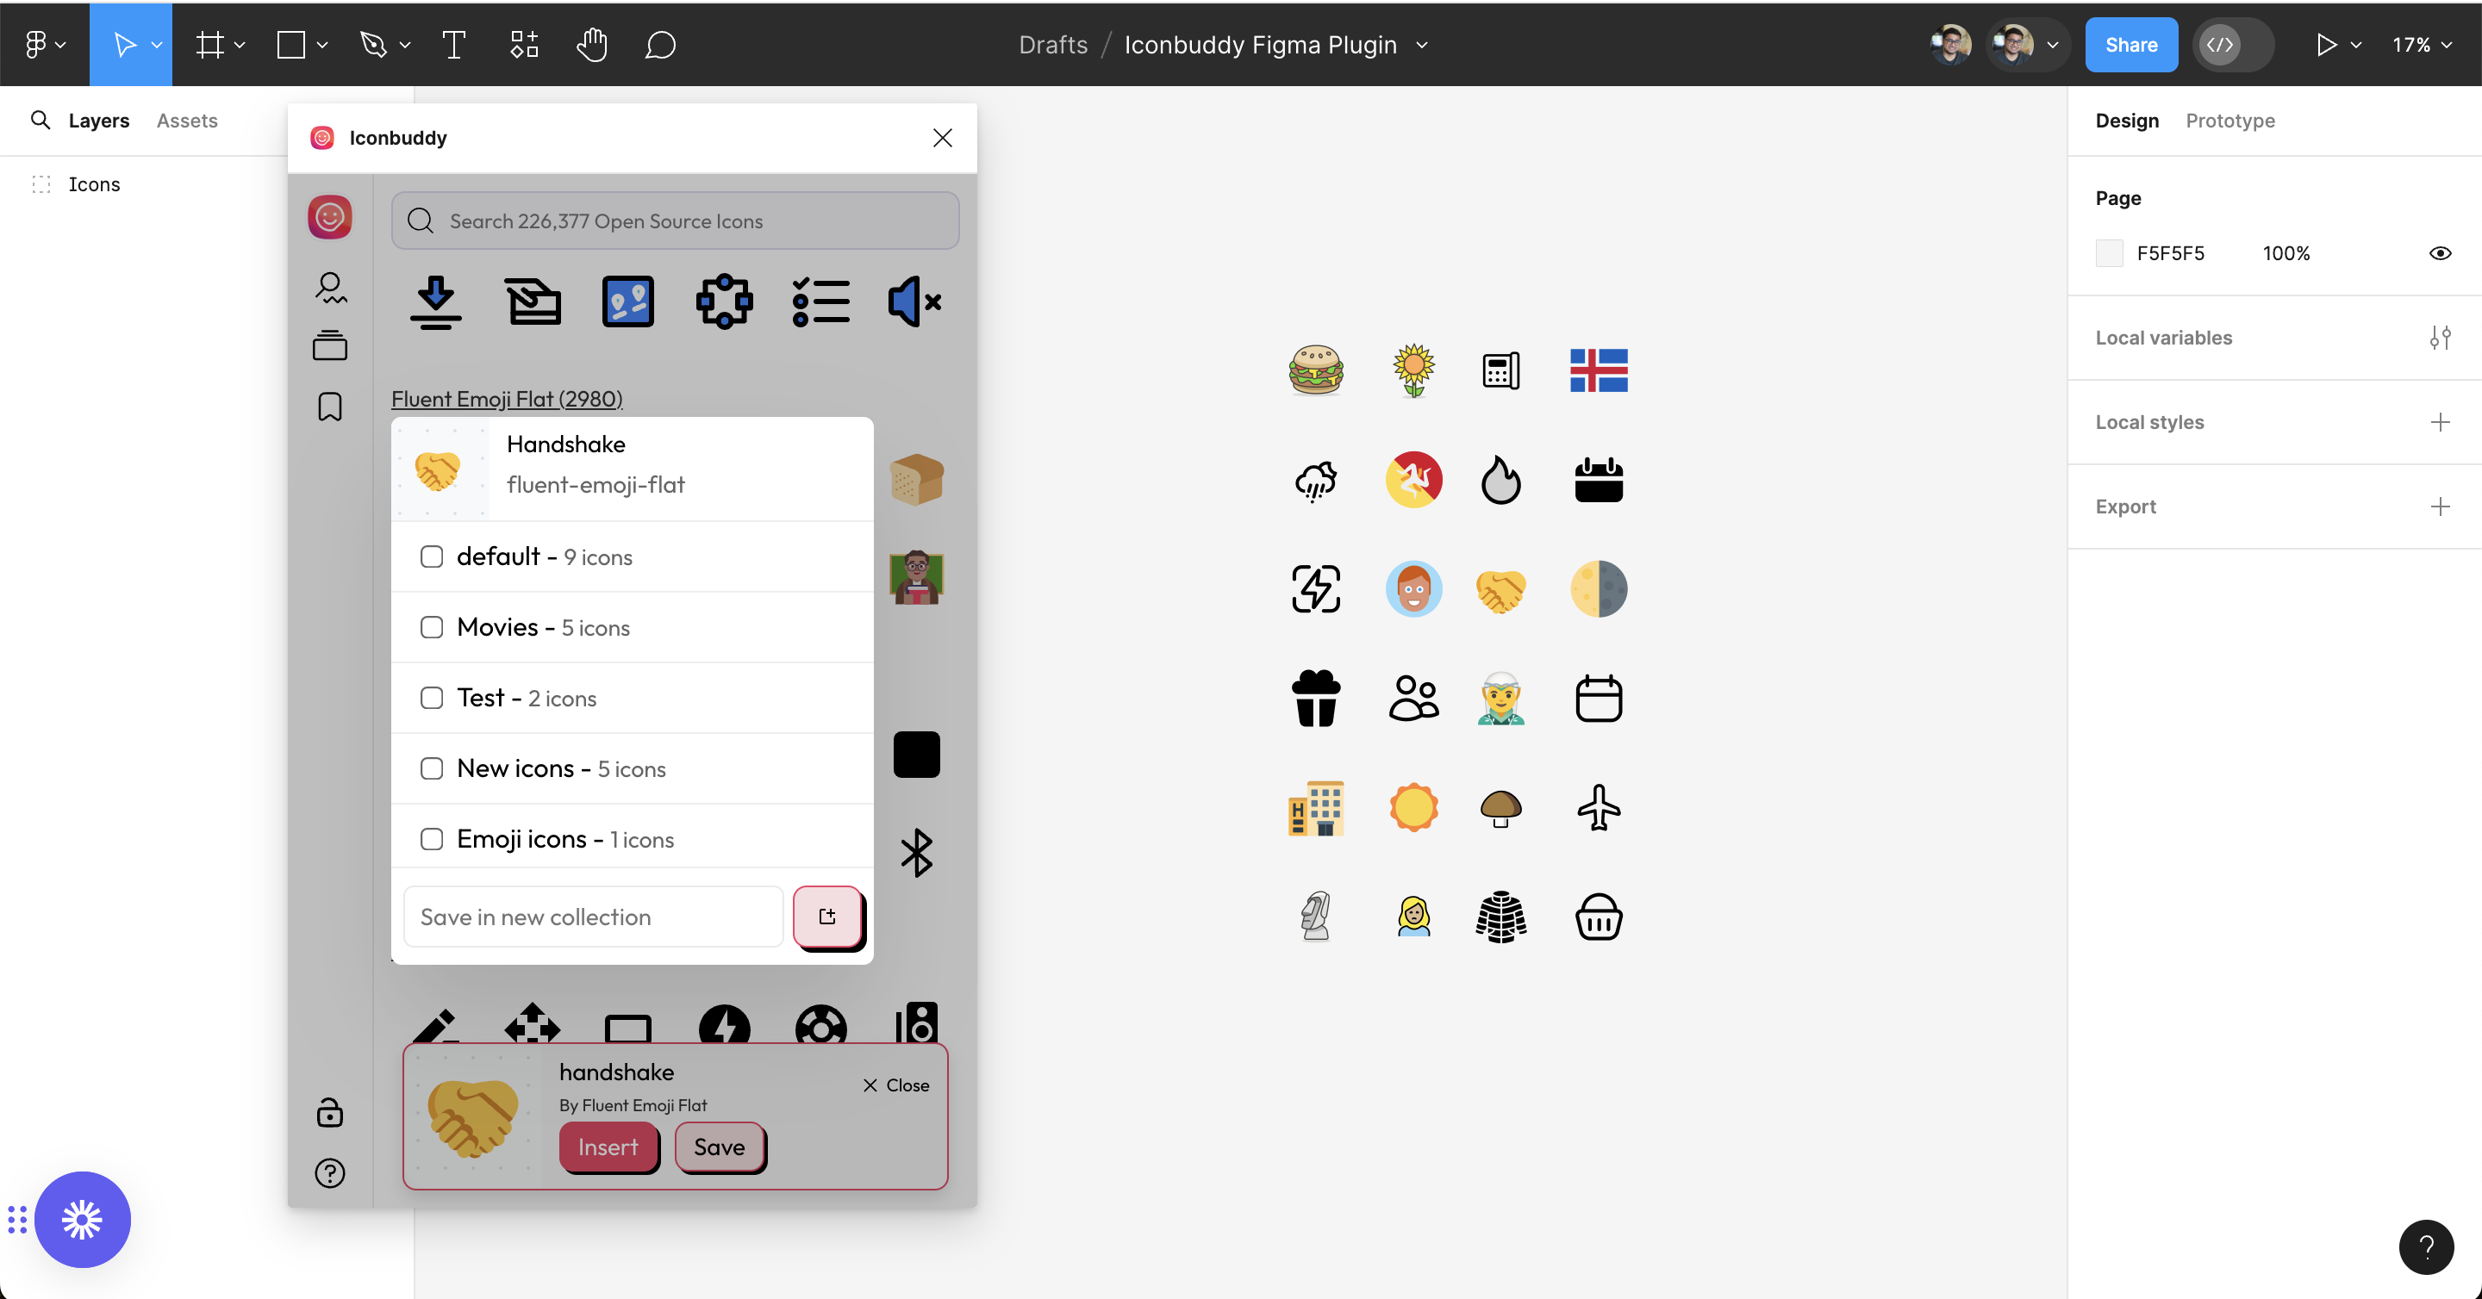Screen dimensions: 2482x1299
Task: Open Iconbuddy collections stack icon
Action: (x=329, y=345)
